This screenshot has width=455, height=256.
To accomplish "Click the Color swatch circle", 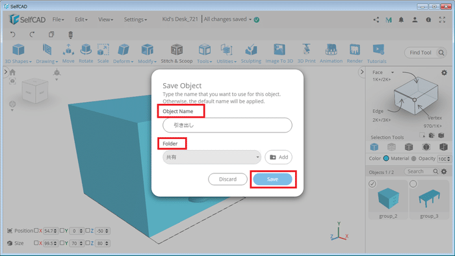I will pyautogui.click(x=386, y=159).
